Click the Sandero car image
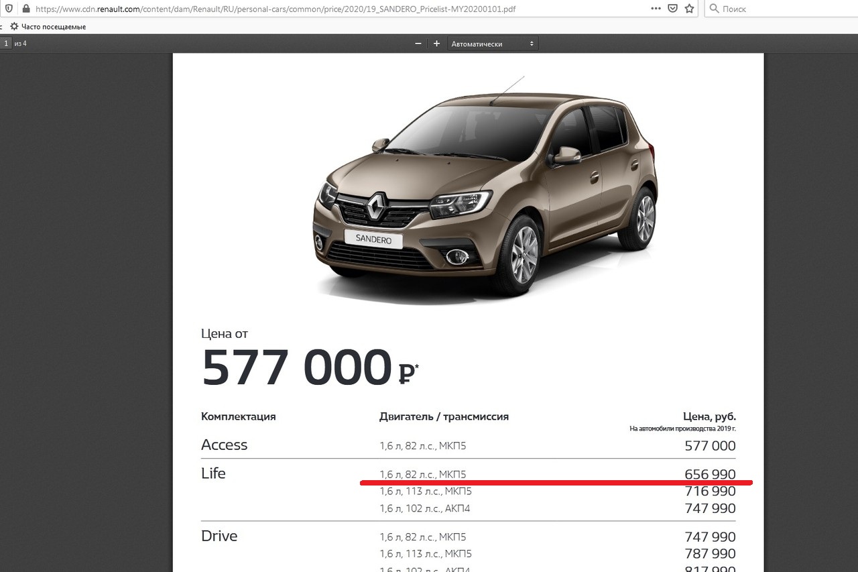Image resolution: width=858 pixels, height=572 pixels. click(485, 192)
